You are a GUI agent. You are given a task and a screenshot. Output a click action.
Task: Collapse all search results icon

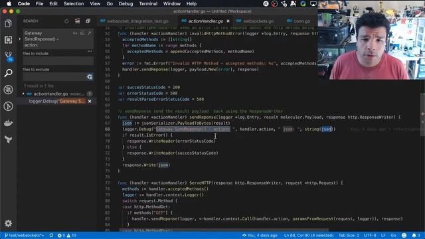click(88, 21)
